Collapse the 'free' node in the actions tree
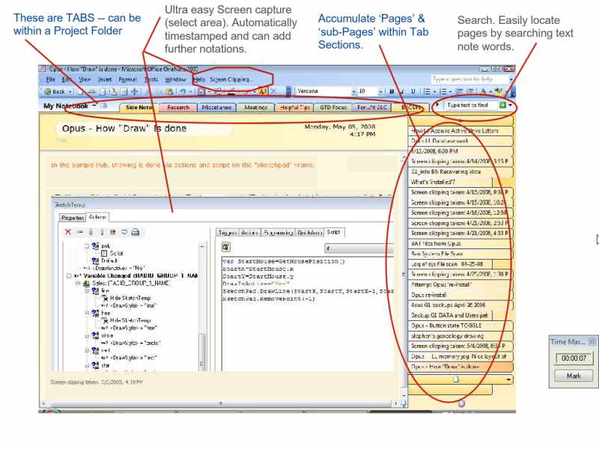The height and width of the screenshot is (449, 599). click(x=87, y=313)
